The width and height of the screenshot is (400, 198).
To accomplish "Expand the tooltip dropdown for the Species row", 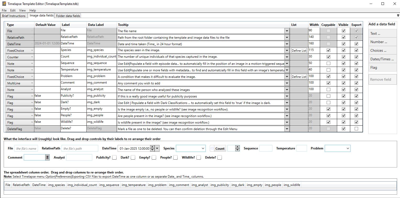I will pos(287,50).
